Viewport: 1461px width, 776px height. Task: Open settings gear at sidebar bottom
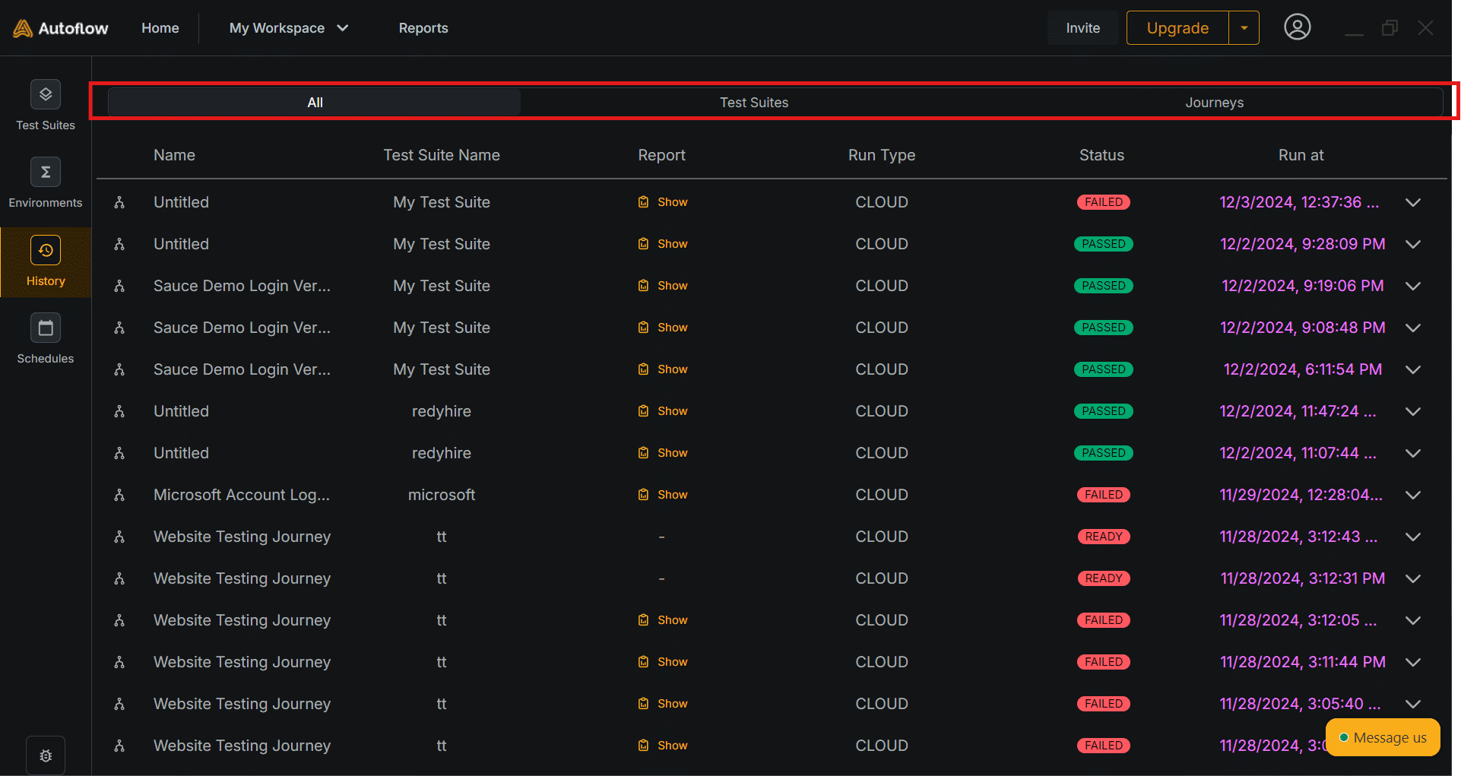click(x=46, y=755)
